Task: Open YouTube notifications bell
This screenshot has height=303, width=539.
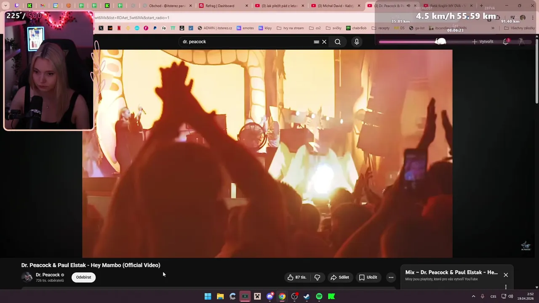Action: 506,42
